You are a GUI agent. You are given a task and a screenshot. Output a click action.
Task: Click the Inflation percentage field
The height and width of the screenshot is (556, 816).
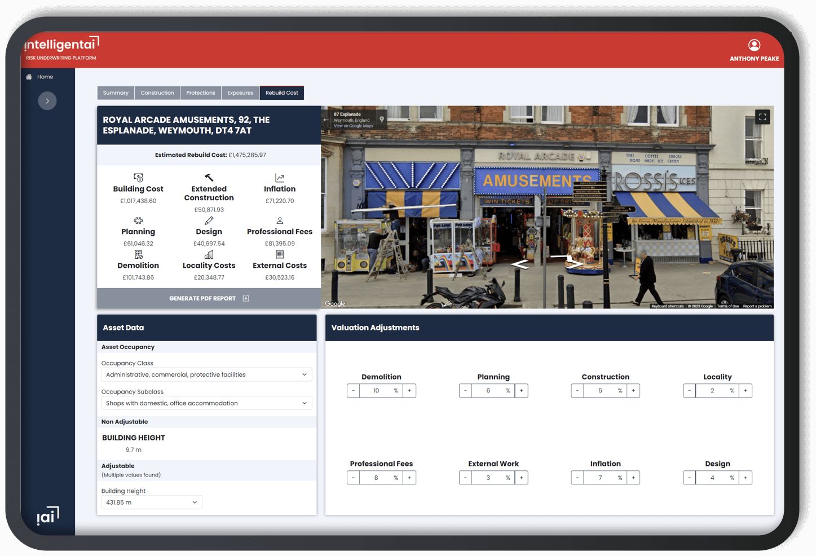(605, 478)
